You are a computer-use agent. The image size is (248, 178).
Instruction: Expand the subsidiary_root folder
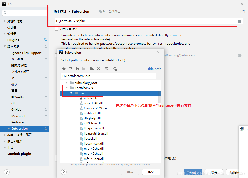[67, 83]
